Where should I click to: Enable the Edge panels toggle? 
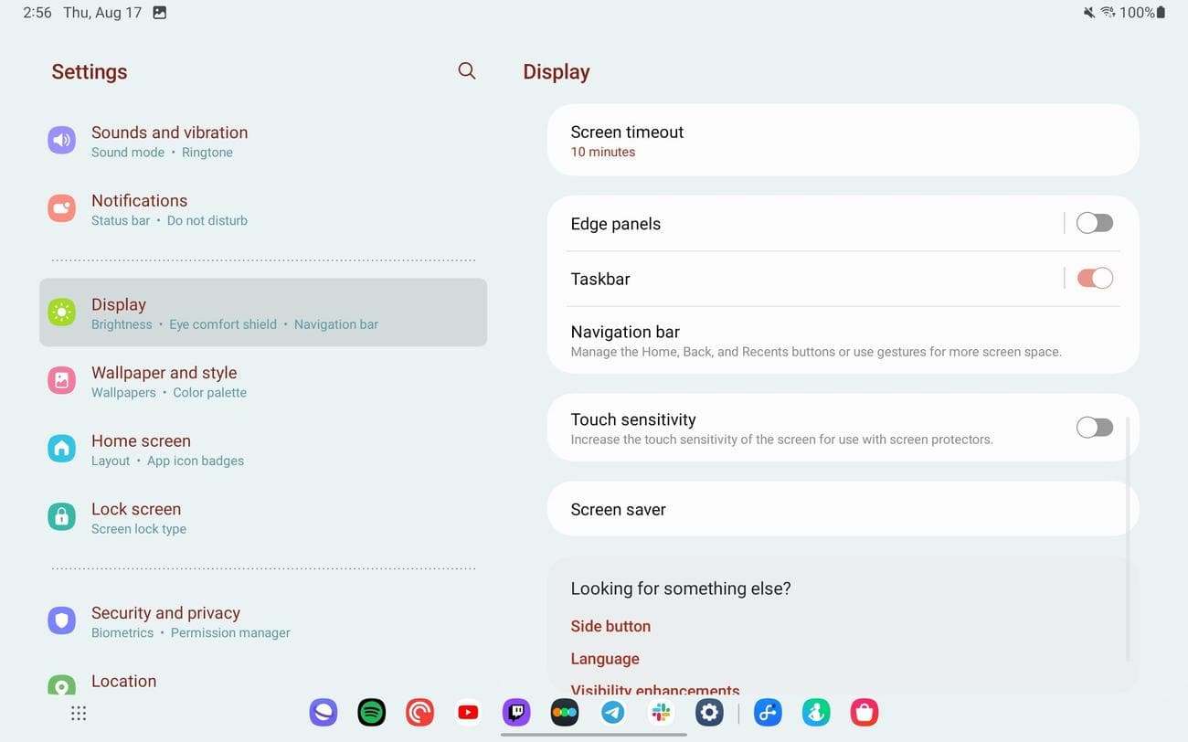click(x=1094, y=223)
